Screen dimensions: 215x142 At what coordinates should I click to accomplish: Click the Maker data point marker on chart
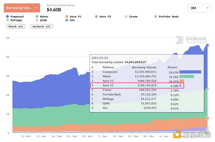tap(207, 89)
